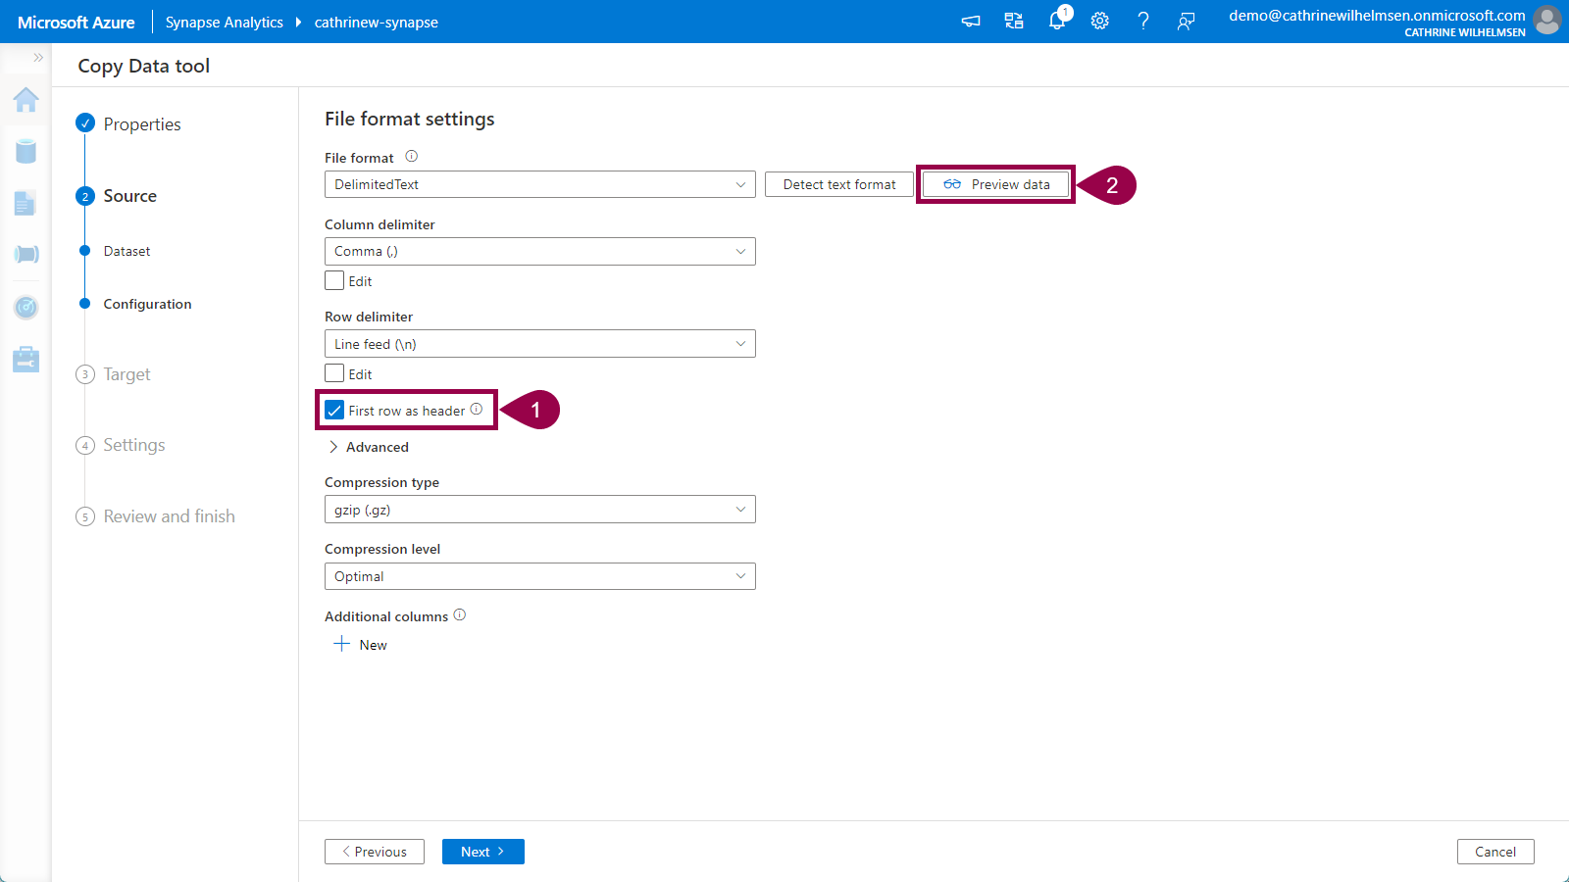Select the Dataset sub-step
Screen dimensions: 1569x882
[127, 251]
